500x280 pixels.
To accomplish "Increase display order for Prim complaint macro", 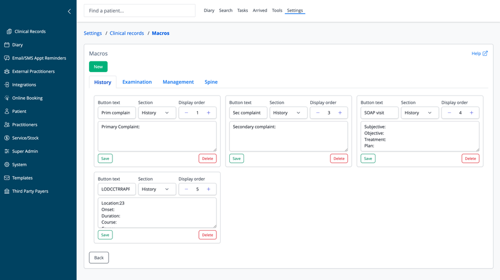I will [x=209, y=113].
